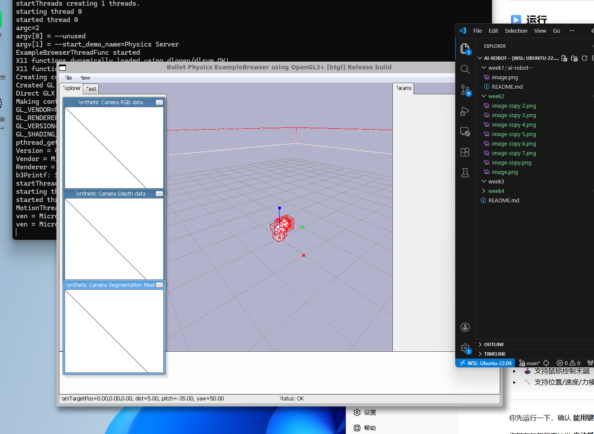Open the View menu in VS Code
The width and height of the screenshot is (594, 434).
coord(540,31)
